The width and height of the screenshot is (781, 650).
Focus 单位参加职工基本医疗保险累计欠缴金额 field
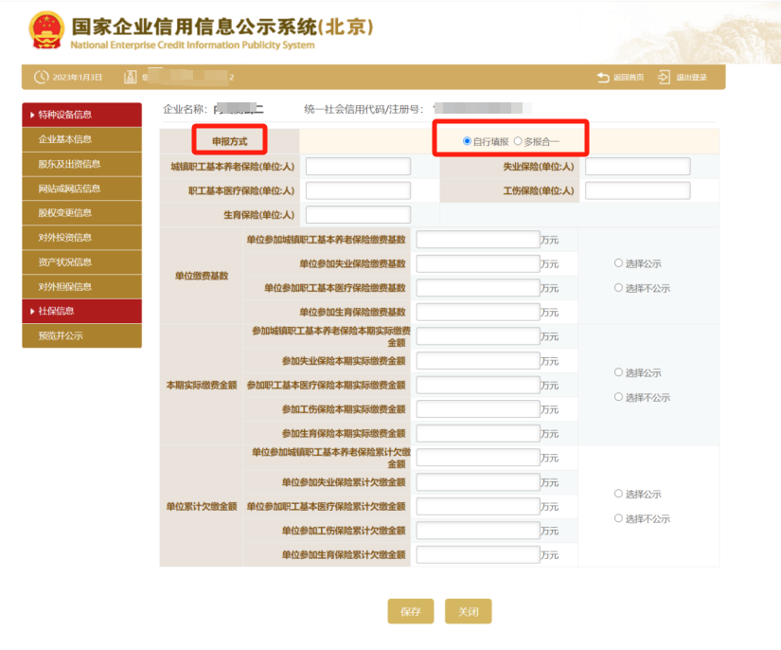click(478, 506)
